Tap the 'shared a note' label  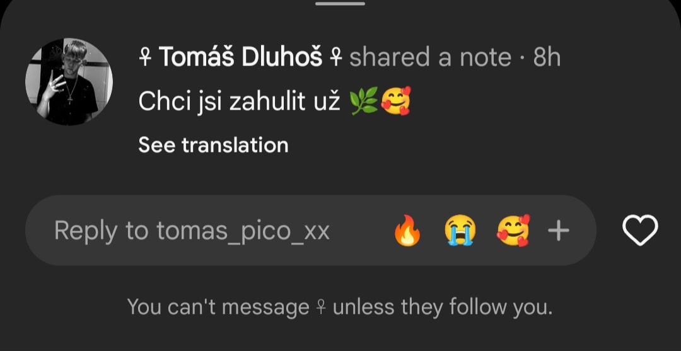(431, 58)
